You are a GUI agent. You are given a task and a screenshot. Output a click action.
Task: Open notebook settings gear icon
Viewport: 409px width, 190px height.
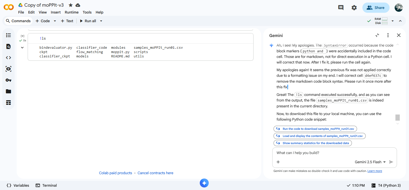354,8
